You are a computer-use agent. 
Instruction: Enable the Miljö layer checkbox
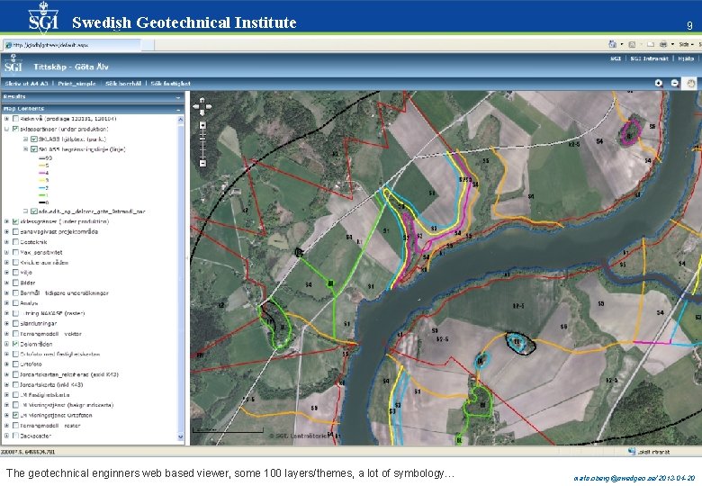(15, 273)
